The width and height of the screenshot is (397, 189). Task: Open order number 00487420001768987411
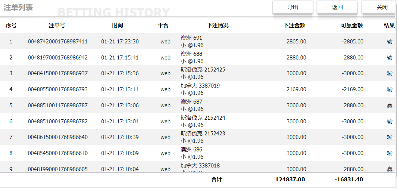[58, 42]
